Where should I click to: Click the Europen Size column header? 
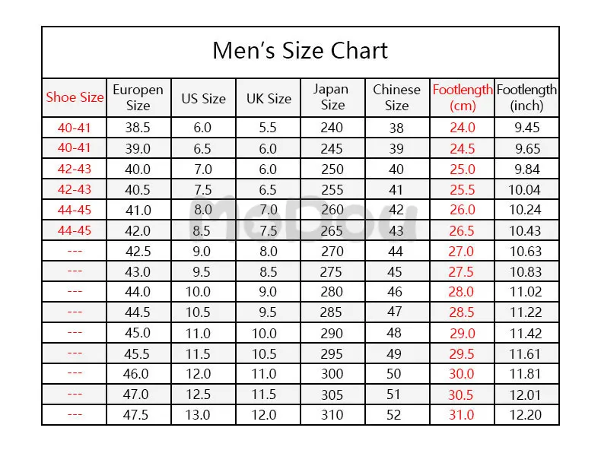point(138,97)
